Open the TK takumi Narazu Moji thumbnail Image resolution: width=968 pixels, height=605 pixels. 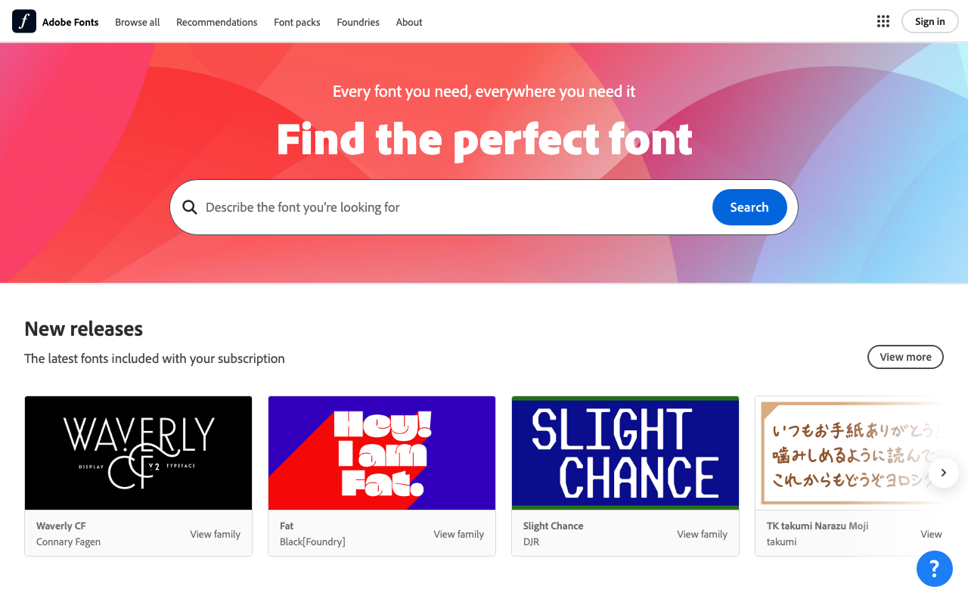849,453
